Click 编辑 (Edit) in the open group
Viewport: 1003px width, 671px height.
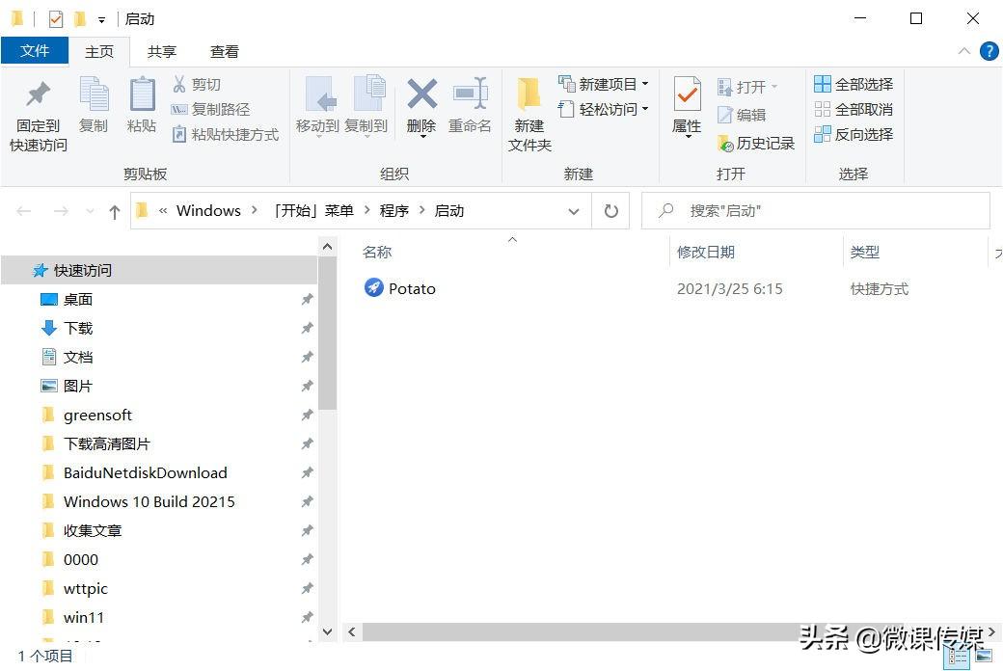coord(742,115)
